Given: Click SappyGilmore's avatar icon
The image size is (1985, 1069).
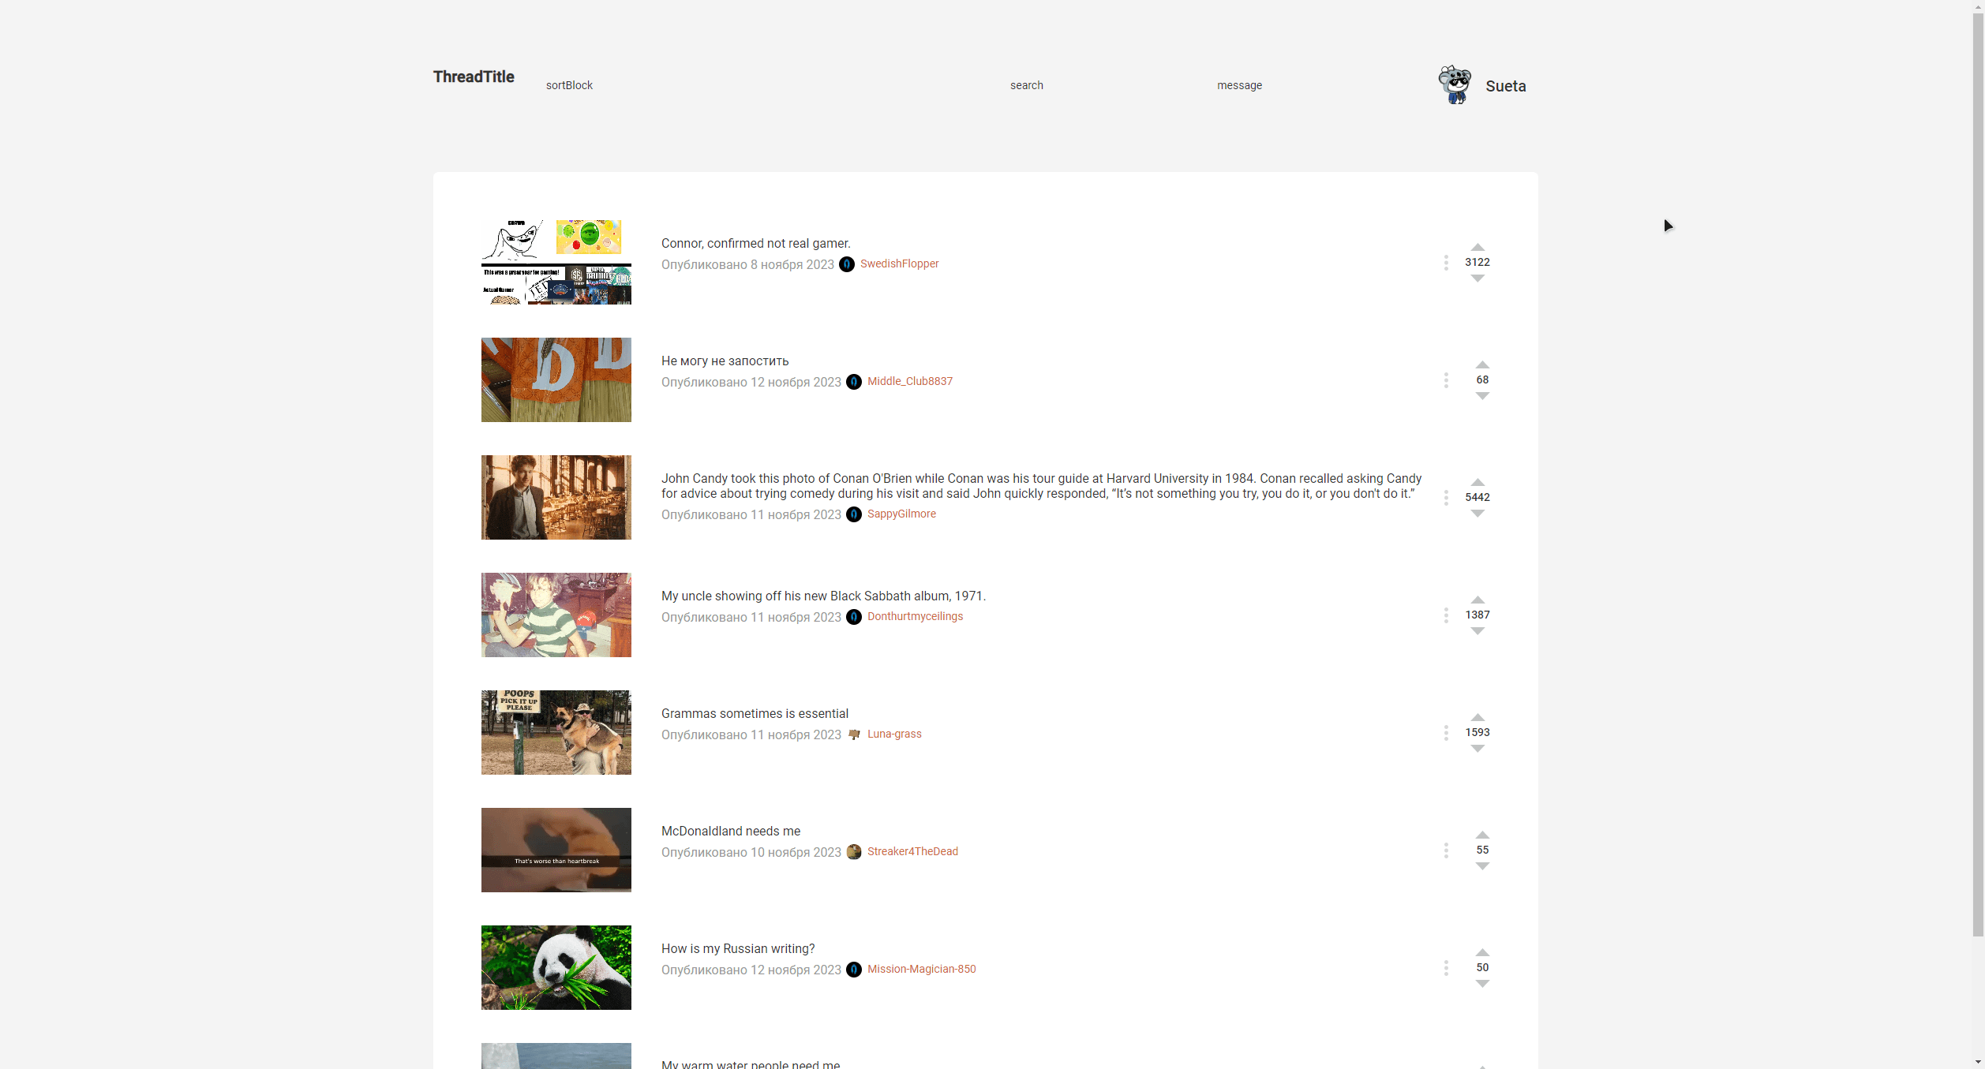Looking at the screenshot, I should (x=854, y=514).
